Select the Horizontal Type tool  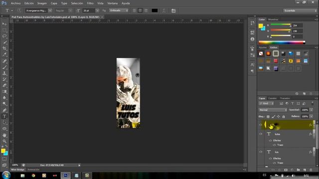[x=4, y=116]
